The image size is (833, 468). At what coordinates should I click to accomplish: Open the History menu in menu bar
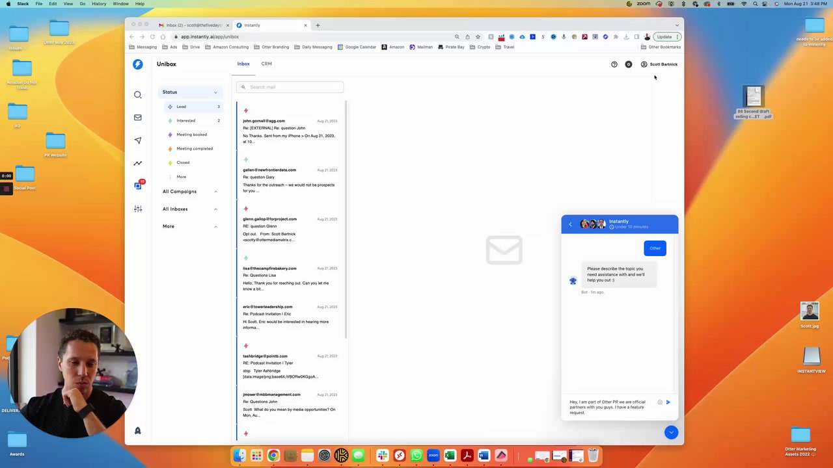point(99,4)
